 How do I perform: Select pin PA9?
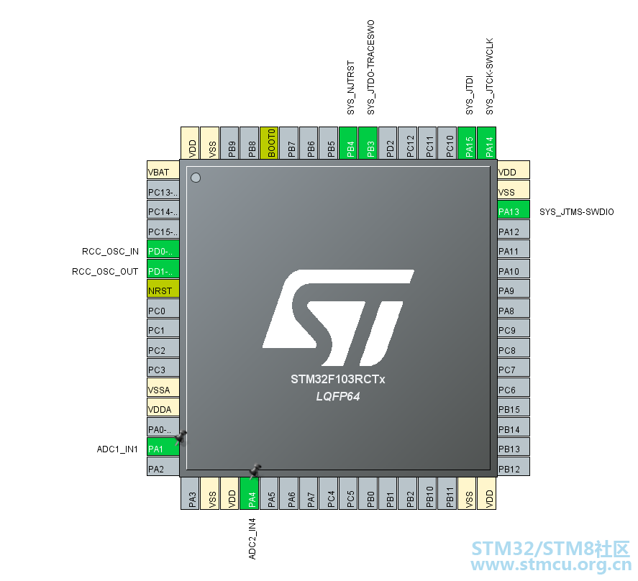[514, 289]
